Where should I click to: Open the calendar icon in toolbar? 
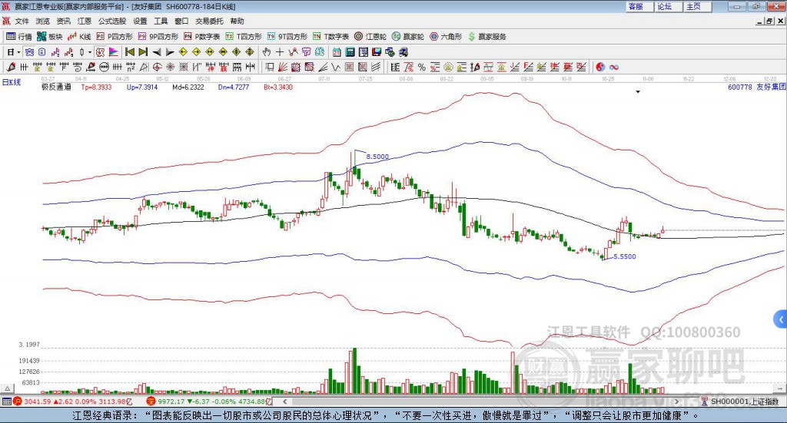click(x=337, y=52)
